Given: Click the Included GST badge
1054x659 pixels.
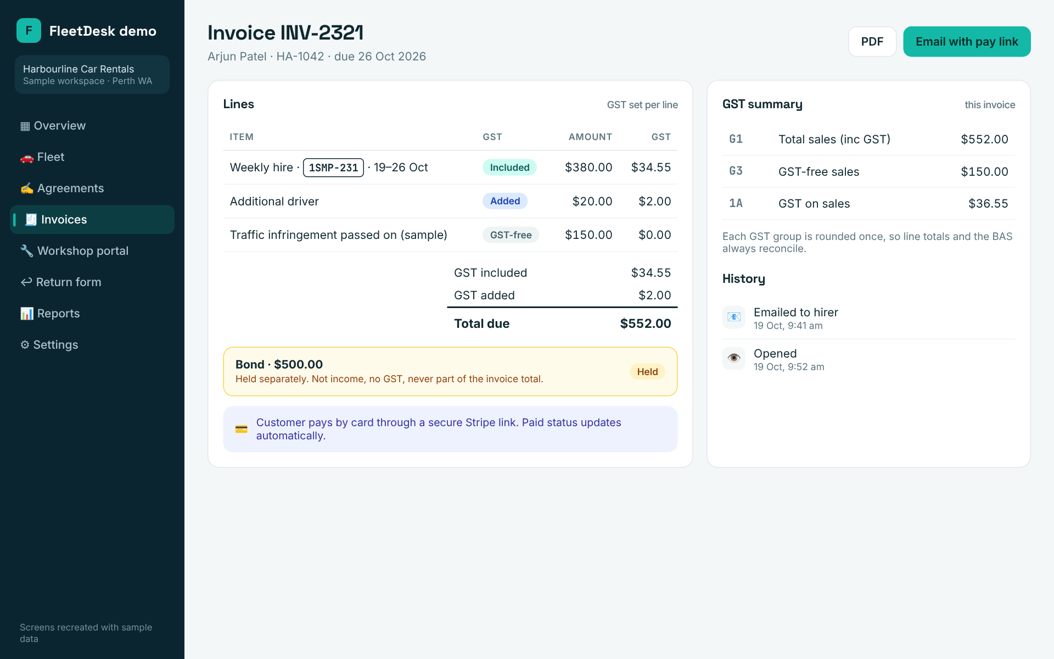Looking at the screenshot, I should point(509,167).
